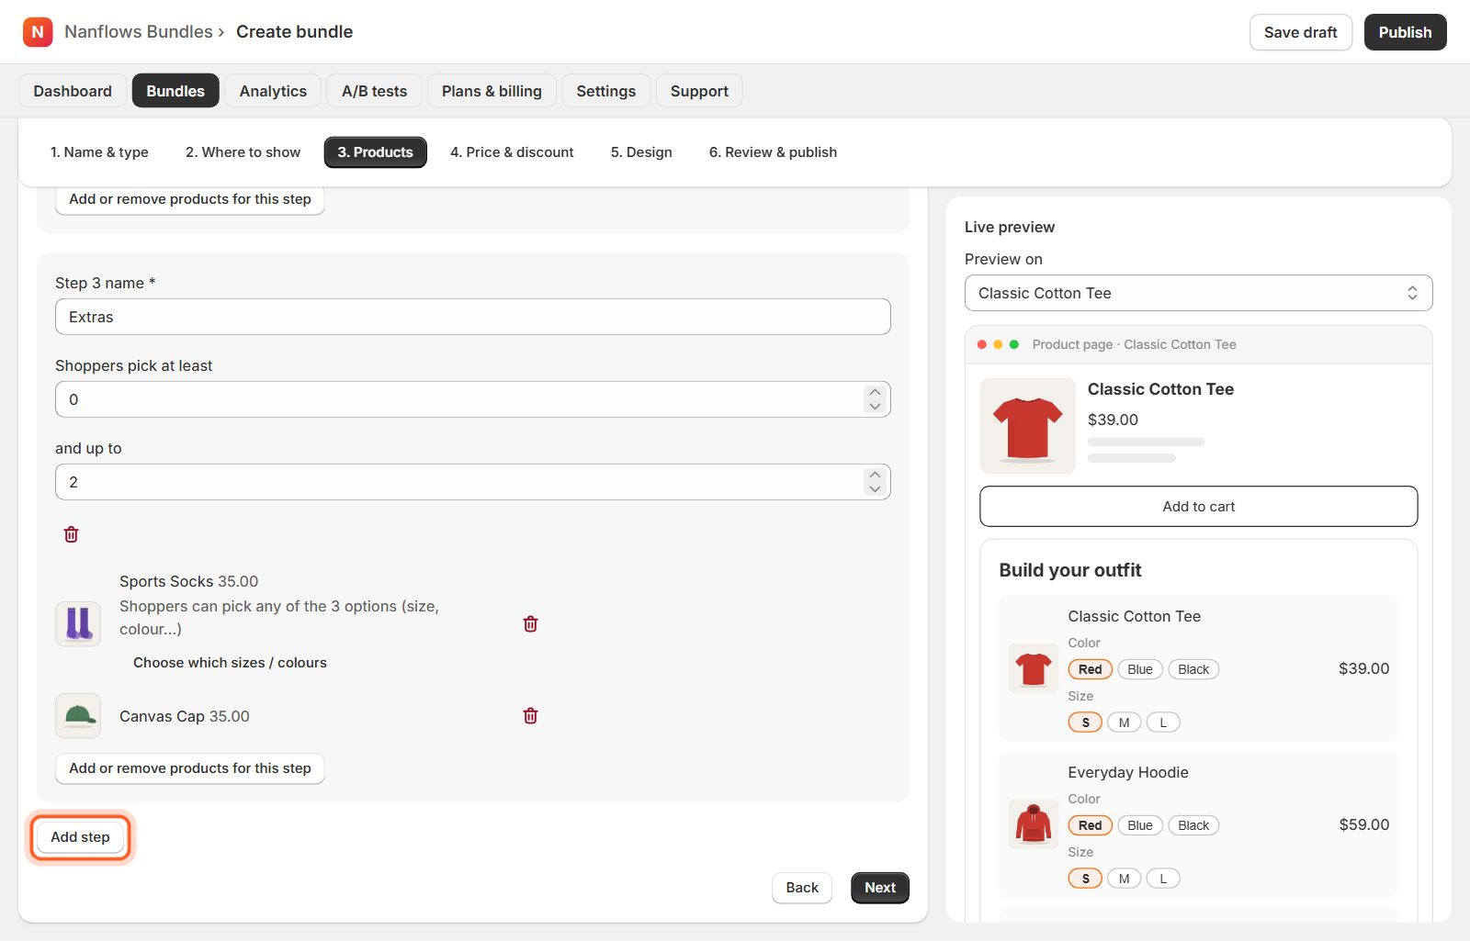Click the Back button
1470x941 pixels.
[x=802, y=888]
